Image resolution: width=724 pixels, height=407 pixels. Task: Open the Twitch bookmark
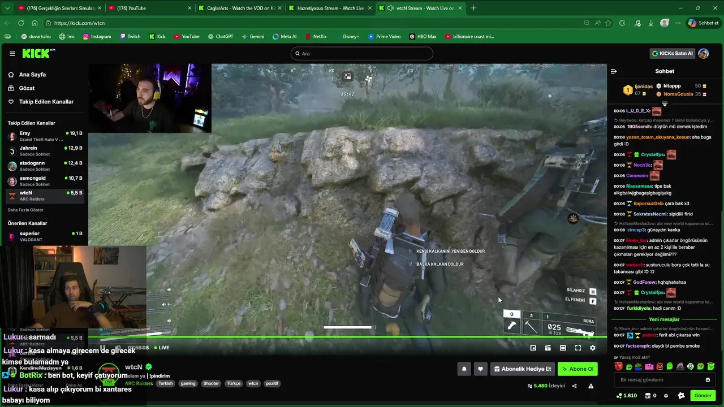[x=130, y=37]
